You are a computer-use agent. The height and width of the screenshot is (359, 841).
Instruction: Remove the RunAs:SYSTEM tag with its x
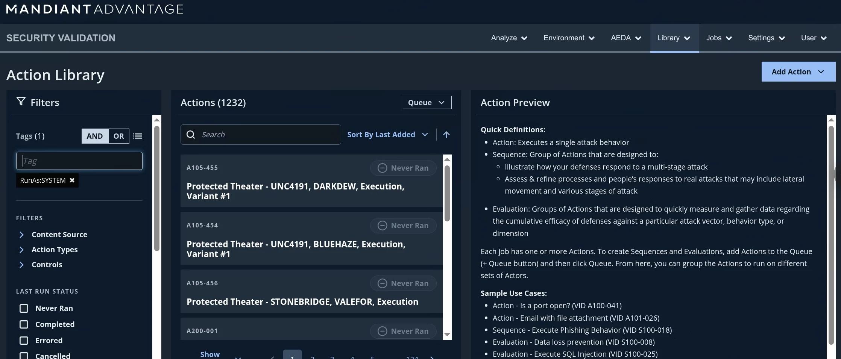coord(72,180)
